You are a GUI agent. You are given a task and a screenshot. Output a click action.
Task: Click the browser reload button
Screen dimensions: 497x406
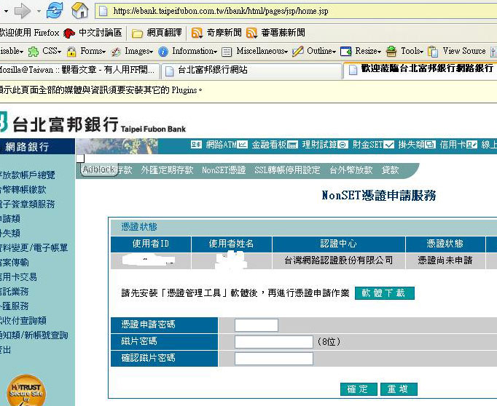click(x=55, y=11)
